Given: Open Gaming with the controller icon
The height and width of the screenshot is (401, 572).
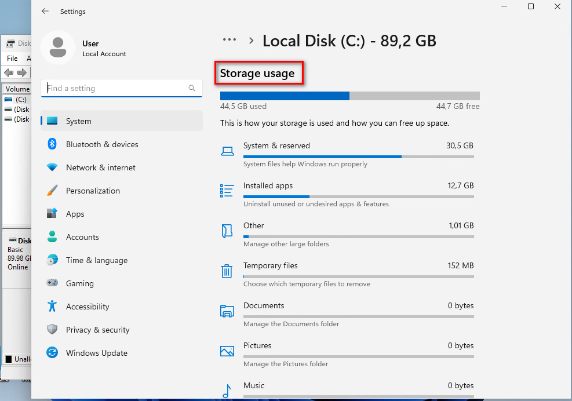Looking at the screenshot, I should point(52,283).
